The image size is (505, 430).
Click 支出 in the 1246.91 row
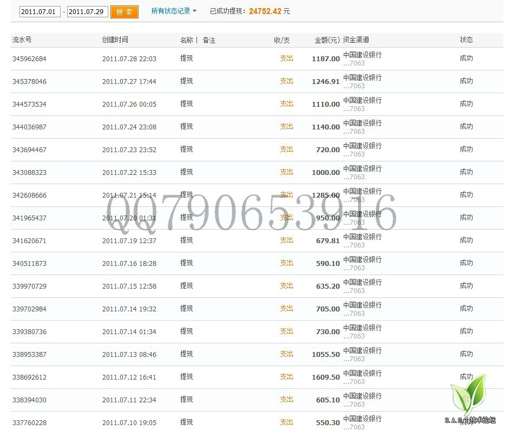tap(286, 81)
